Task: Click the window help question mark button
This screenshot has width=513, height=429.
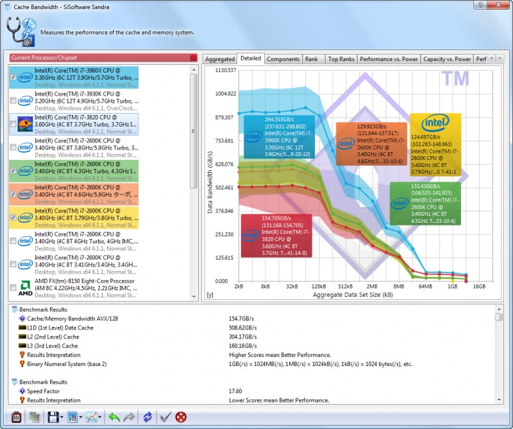Action: (480, 4)
